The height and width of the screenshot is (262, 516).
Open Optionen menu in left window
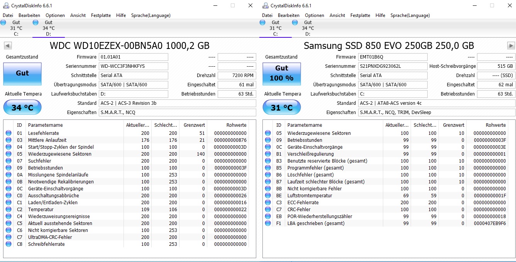coord(55,15)
